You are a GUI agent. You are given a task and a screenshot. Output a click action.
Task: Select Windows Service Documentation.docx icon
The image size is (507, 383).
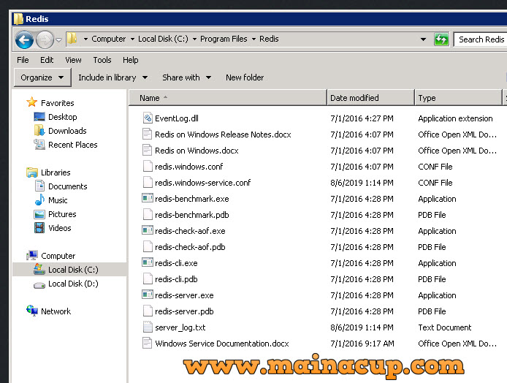point(147,343)
